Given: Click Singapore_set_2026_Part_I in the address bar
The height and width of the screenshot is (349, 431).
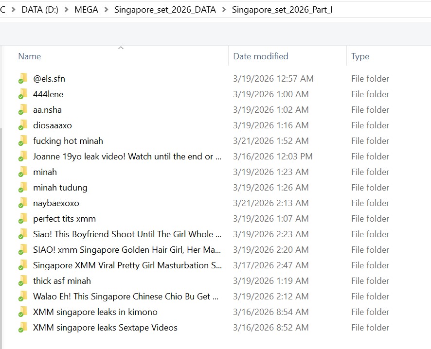Looking at the screenshot, I should click(x=282, y=10).
